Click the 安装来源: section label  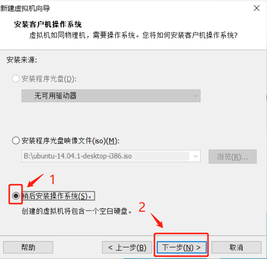[x=21, y=60]
